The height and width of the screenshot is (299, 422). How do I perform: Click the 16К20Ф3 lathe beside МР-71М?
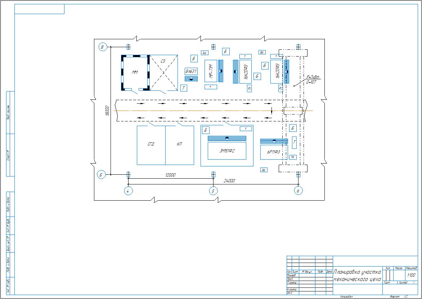click(246, 72)
